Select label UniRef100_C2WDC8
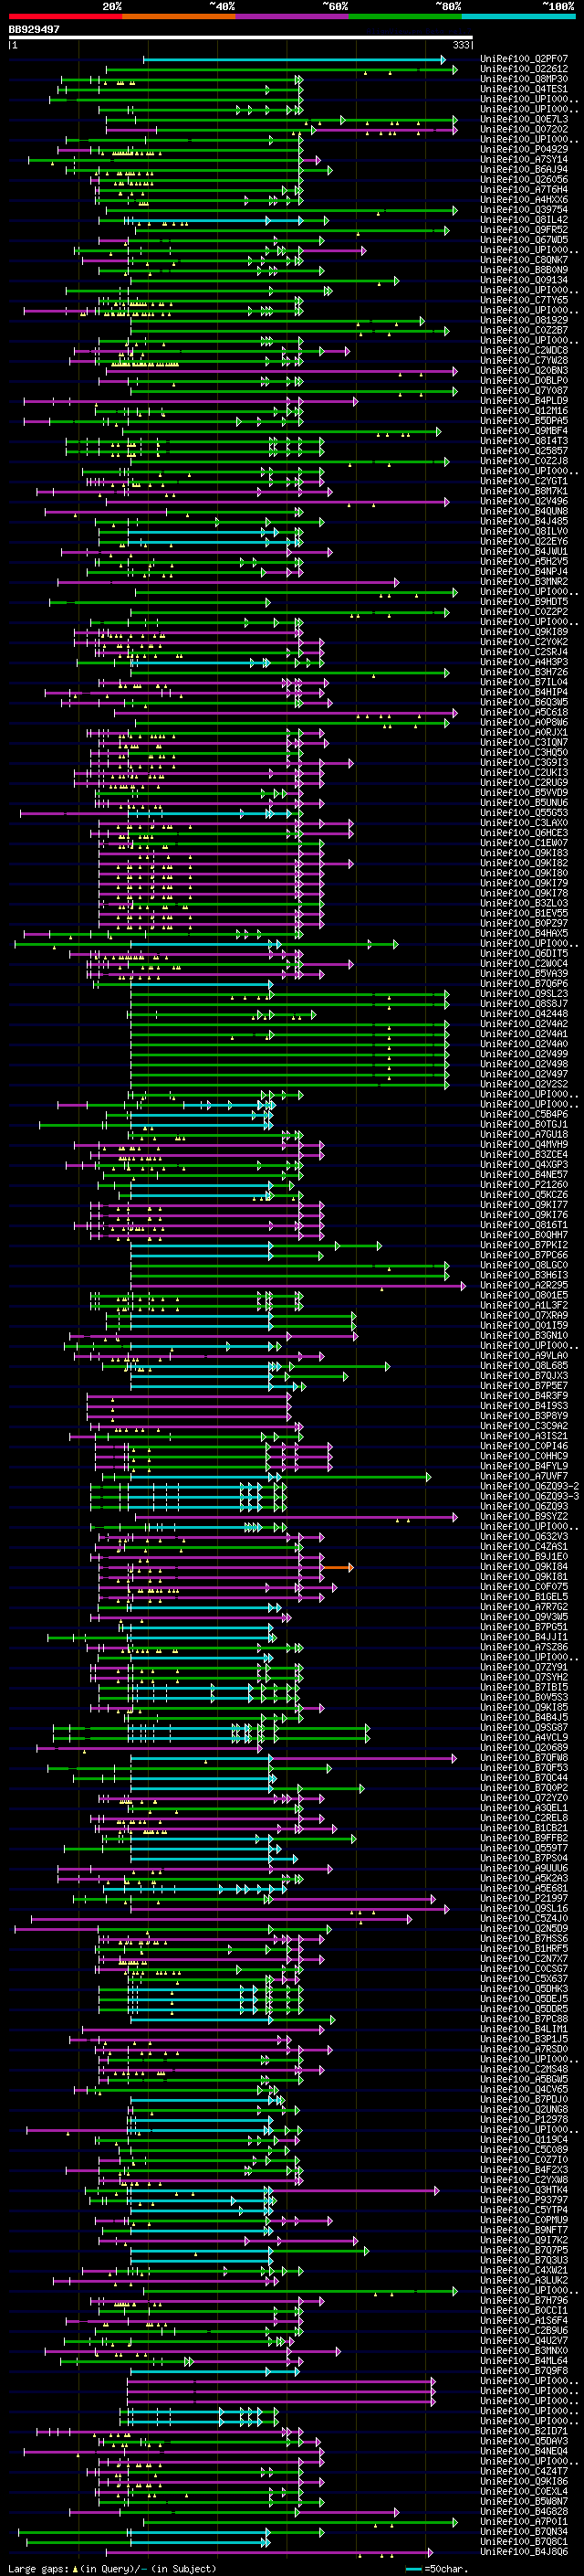Screen dimensions: 584x2576 point(523,350)
